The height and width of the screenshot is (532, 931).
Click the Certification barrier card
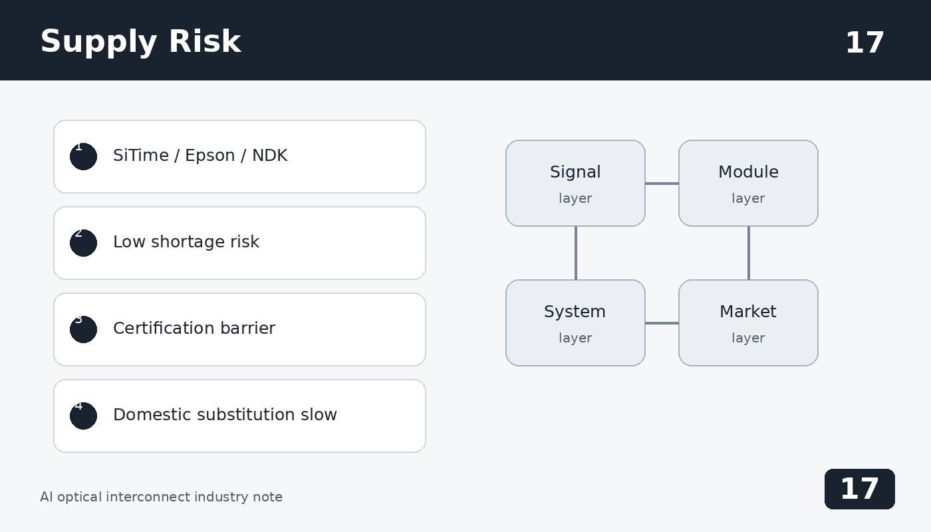pos(239,329)
